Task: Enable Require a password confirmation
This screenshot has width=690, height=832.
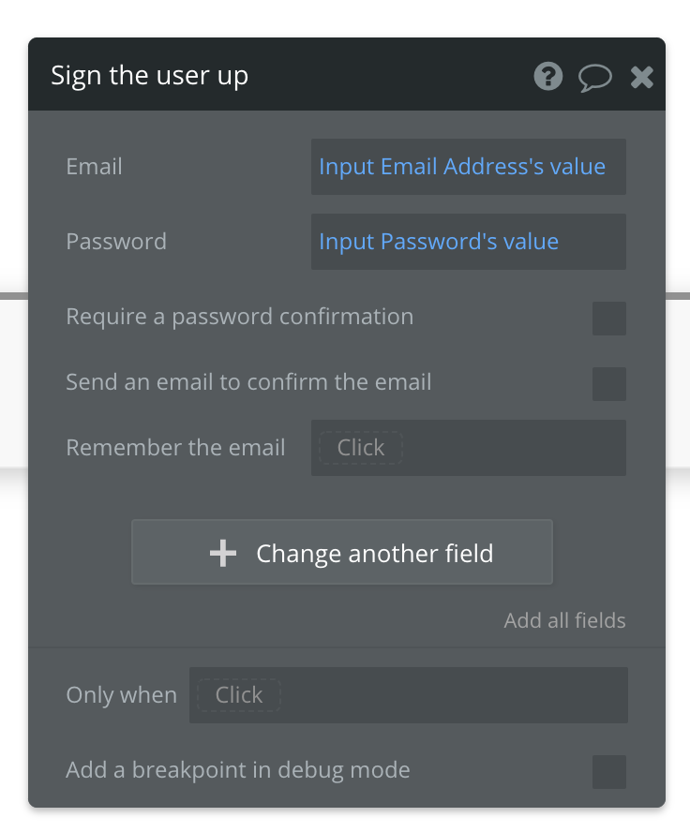Action: 608,319
